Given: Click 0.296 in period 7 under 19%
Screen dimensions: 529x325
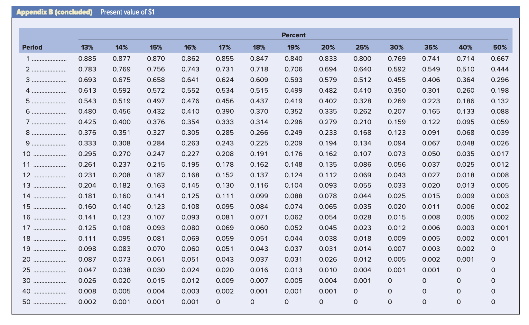Looking at the screenshot, I should tap(293, 122).
